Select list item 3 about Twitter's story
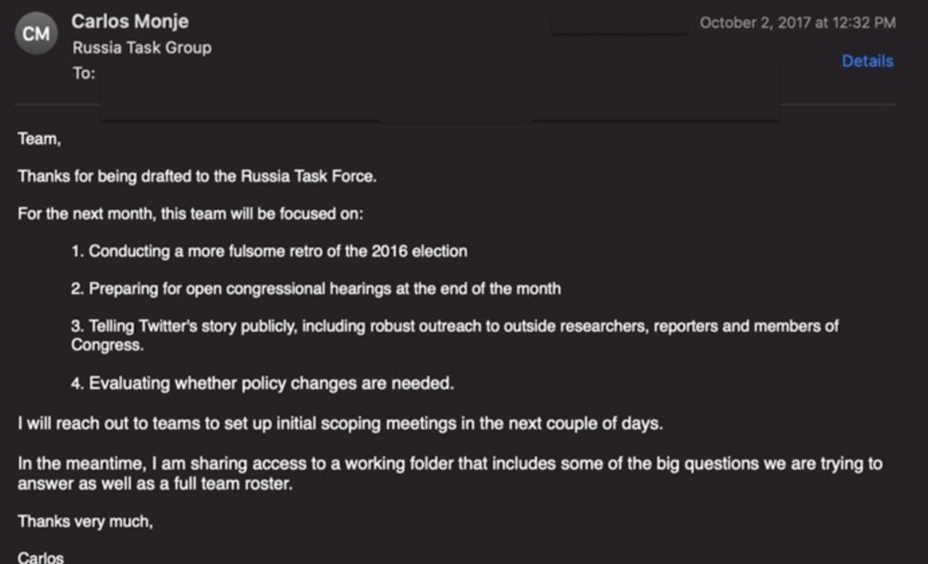Screen dimensions: 928x564 tap(454, 326)
